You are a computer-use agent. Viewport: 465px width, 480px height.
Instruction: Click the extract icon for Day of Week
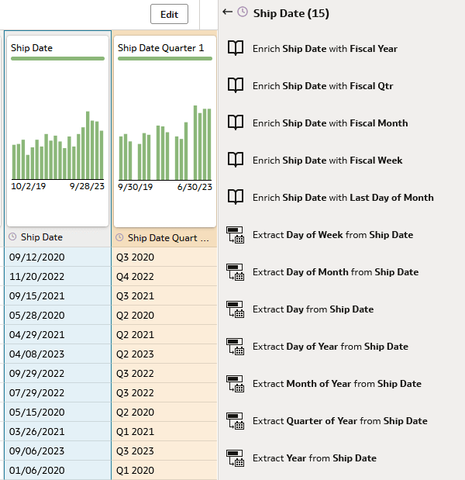(x=236, y=235)
